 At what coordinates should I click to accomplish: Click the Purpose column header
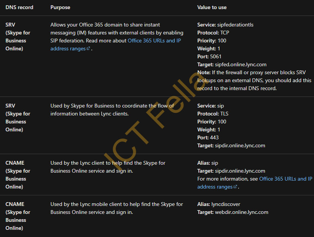[60, 8]
